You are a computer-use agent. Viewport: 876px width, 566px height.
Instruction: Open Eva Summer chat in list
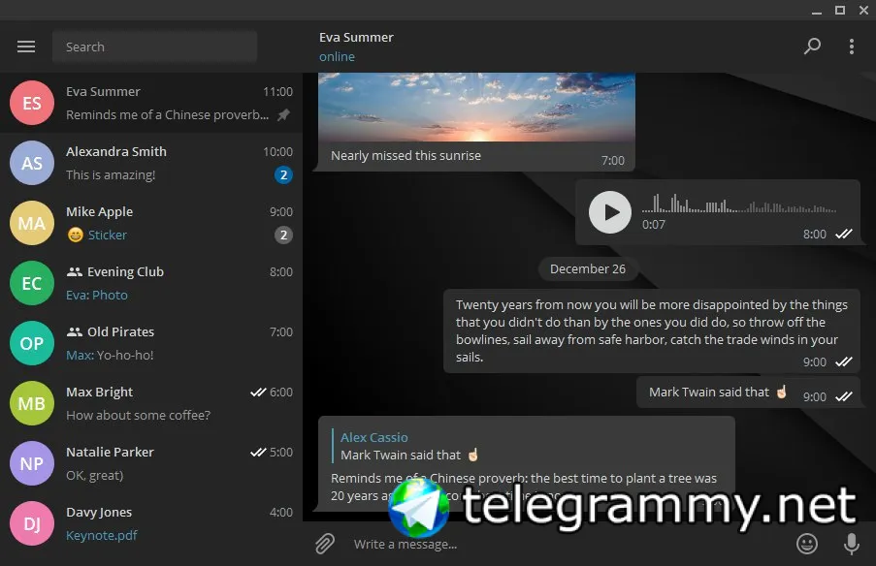[x=151, y=103]
